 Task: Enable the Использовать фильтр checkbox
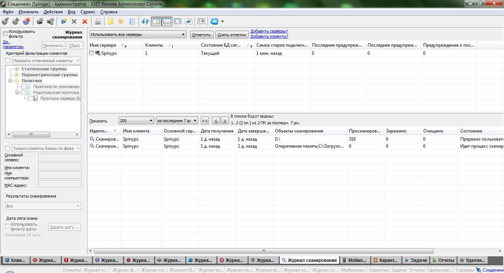tap(5, 34)
